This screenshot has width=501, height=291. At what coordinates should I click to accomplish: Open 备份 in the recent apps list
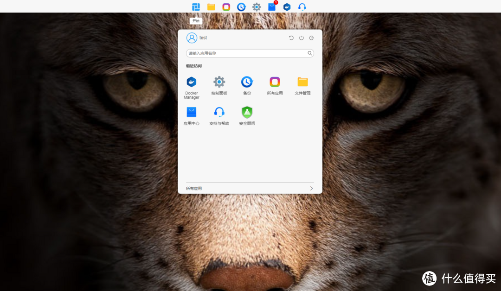[x=247, y=82]
